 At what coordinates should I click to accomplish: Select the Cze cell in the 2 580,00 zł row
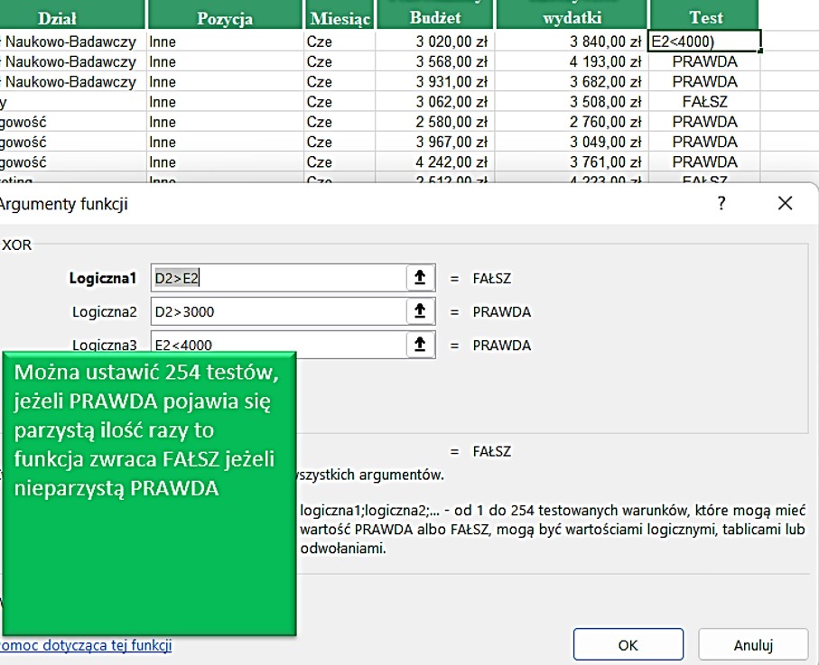point(339,122)
